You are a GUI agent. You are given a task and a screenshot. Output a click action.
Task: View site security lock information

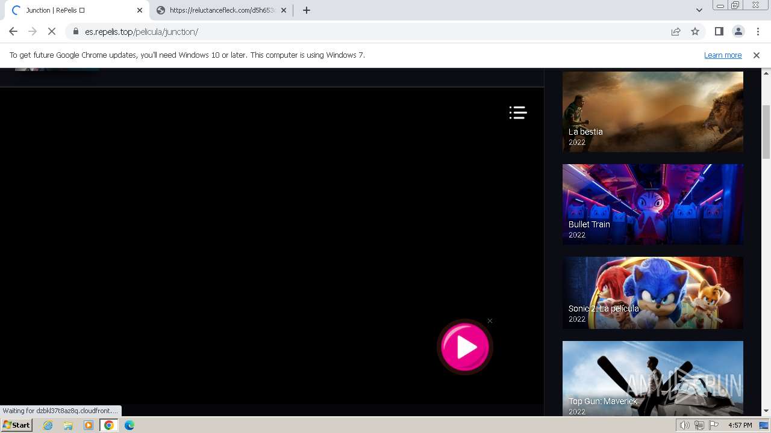pyautogui.click(x=75, y=32)
